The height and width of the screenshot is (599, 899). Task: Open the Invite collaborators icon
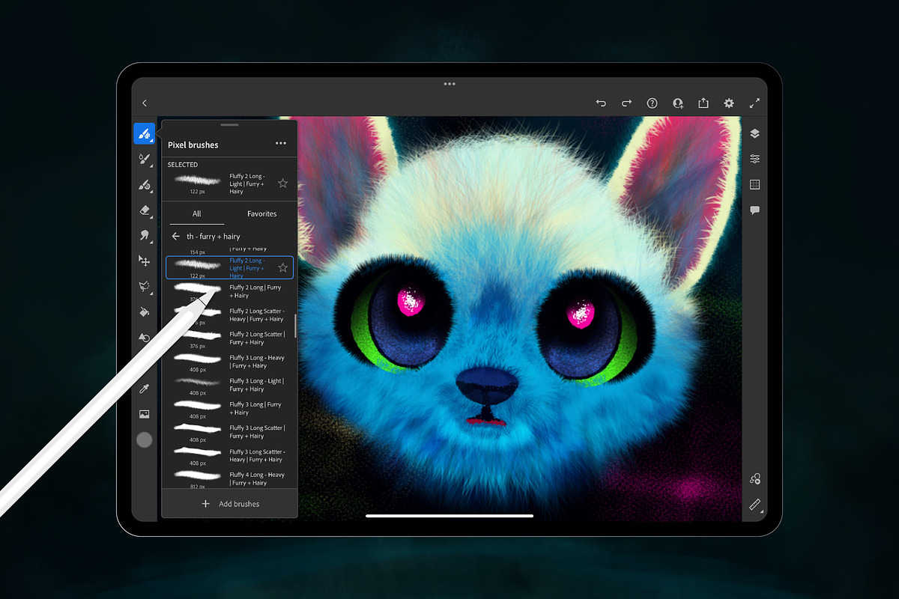[678, 103]
